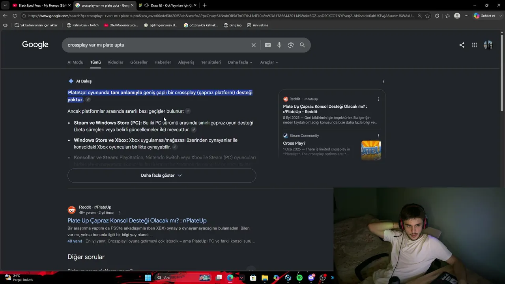
Task: Expand the Araçlar dropdown
Action: [269, 62]
